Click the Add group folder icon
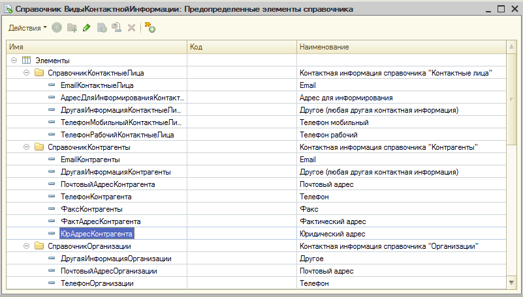The image size is (523, 297). [72, 27]
